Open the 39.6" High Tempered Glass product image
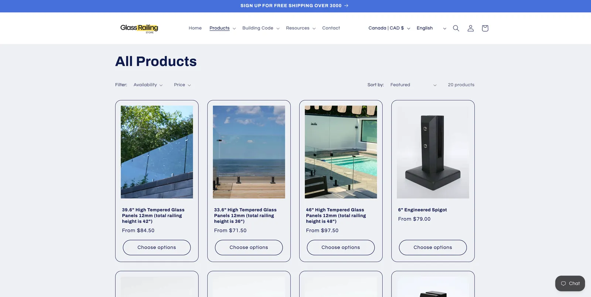Image resolution: width=591 pixels, height=297 pixels. [x=157, y=152]
